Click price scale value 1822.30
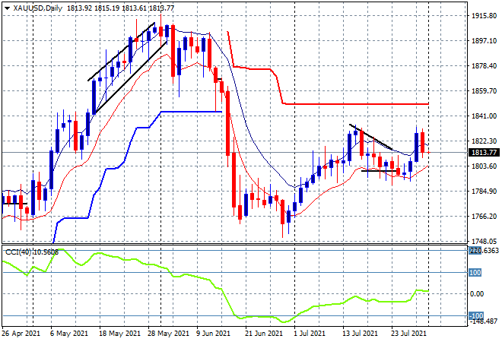This screenshot has width=502, height=342. pyautogui.click(x=484, y=141)
